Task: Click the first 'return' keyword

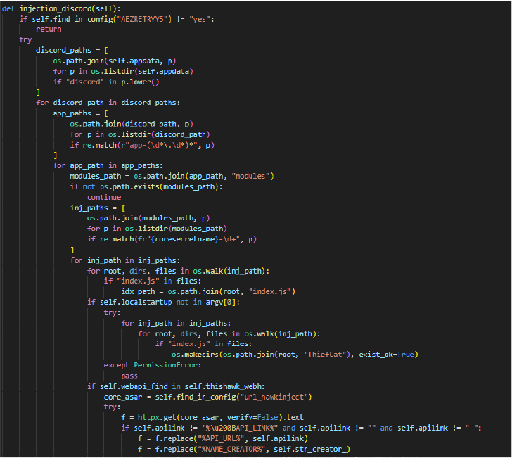Action: [49, 30]
